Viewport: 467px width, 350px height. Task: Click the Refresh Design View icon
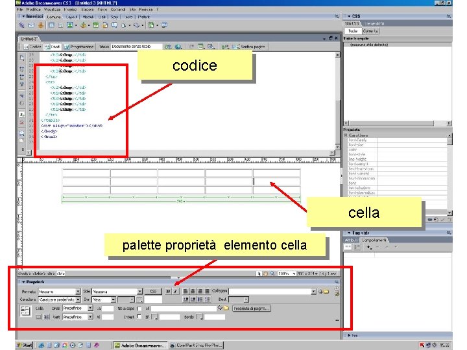point(192,47)
